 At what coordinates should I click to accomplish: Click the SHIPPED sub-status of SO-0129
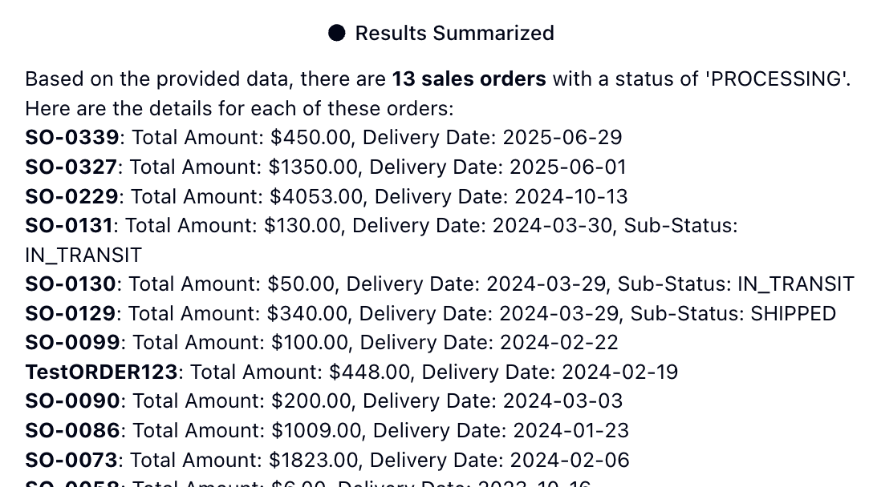click(x=794, y=313)
